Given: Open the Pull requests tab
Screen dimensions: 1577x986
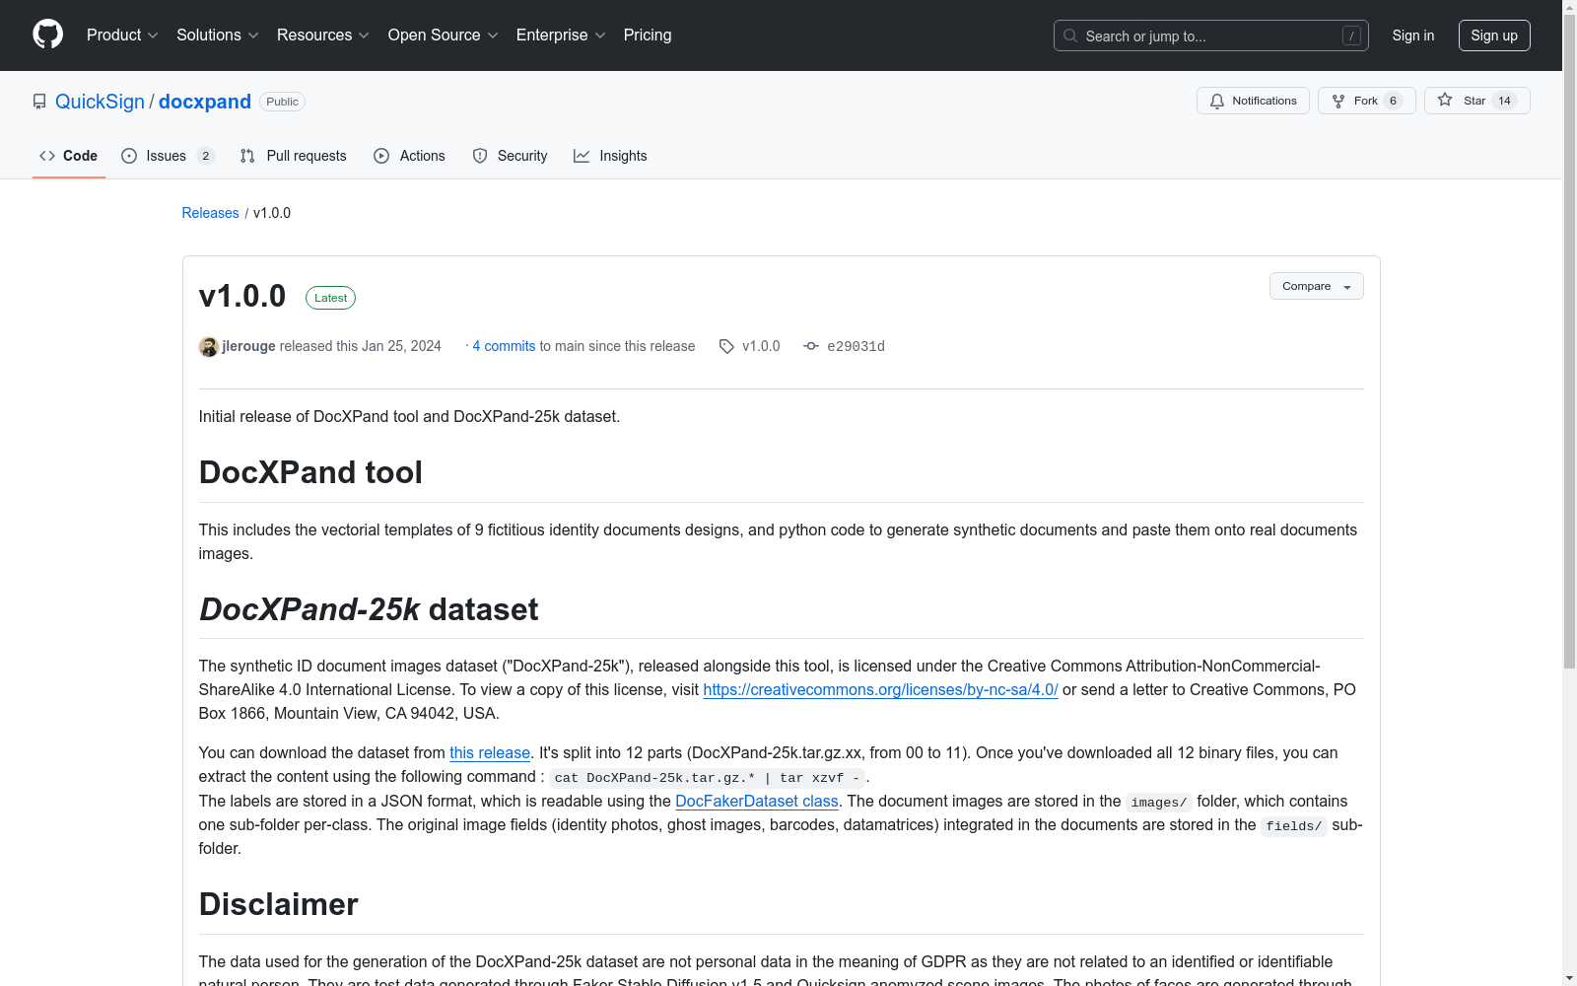Looking at the screenshot, I should coord(294,156).
